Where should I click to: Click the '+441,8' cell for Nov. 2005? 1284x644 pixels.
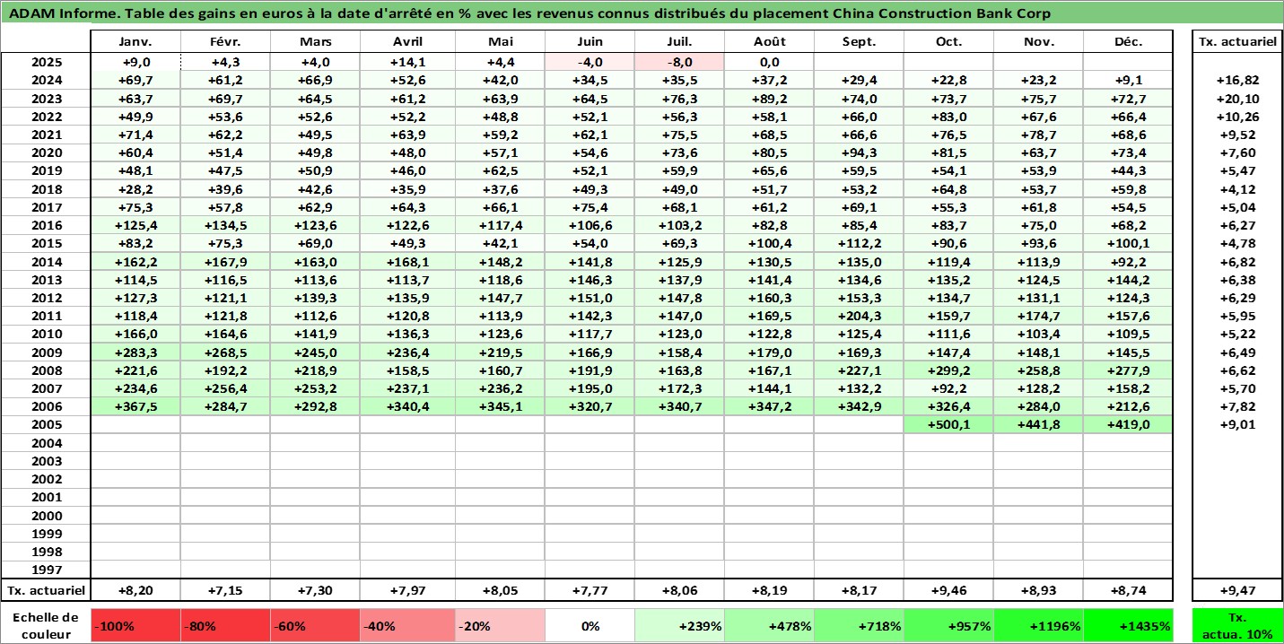1038,424
